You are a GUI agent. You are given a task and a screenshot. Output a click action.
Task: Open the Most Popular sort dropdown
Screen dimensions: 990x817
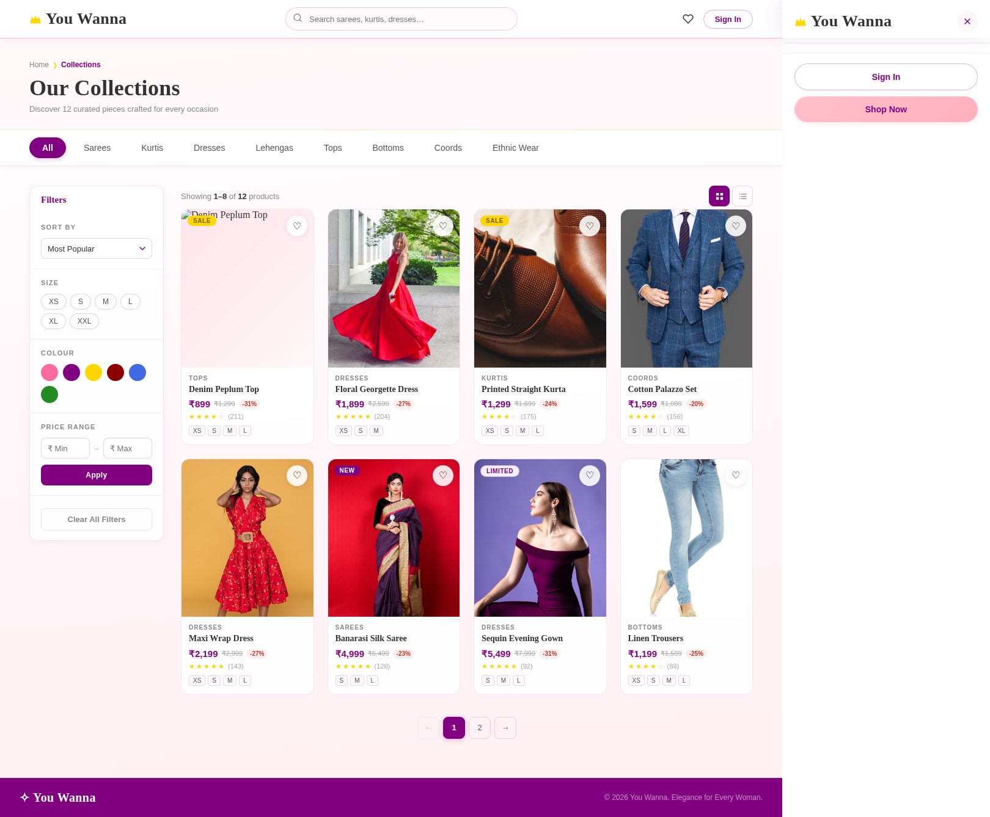tap(96, 249)
